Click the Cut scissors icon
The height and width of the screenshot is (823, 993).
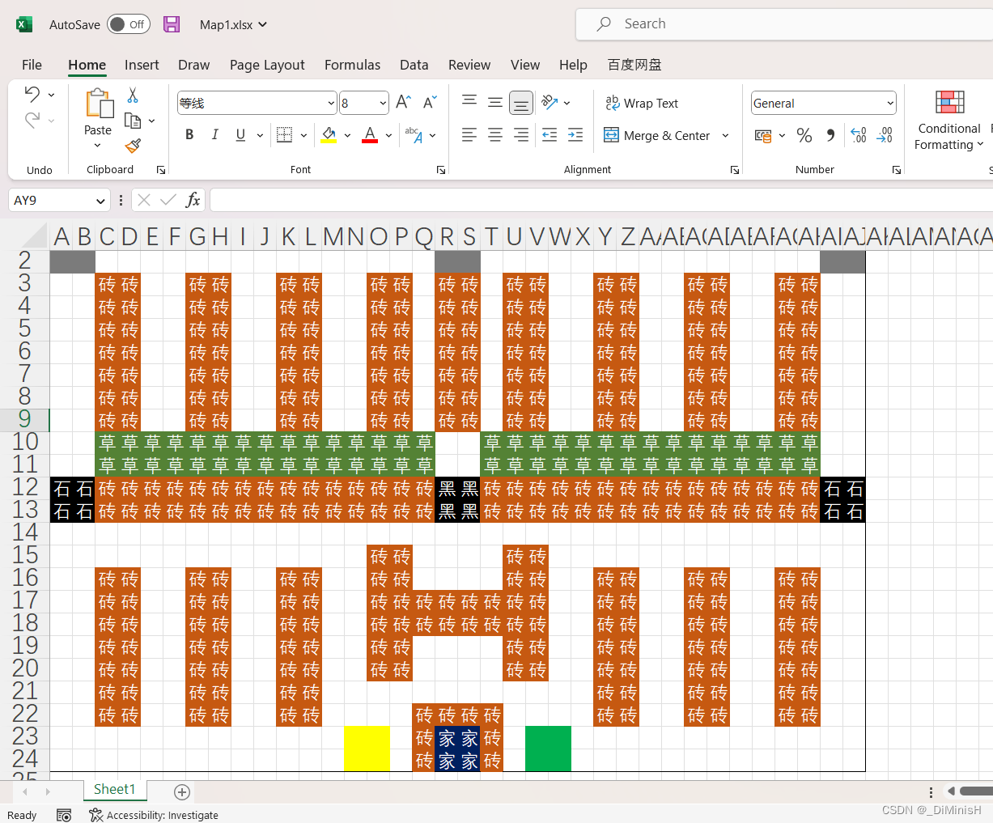(133, 95)
